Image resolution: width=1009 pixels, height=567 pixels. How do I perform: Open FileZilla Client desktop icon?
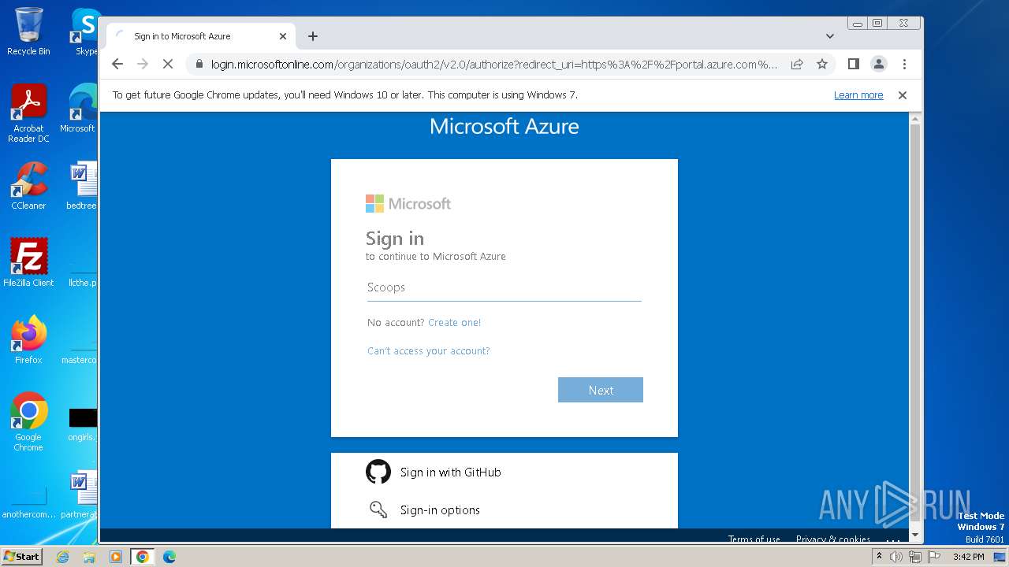28,262
